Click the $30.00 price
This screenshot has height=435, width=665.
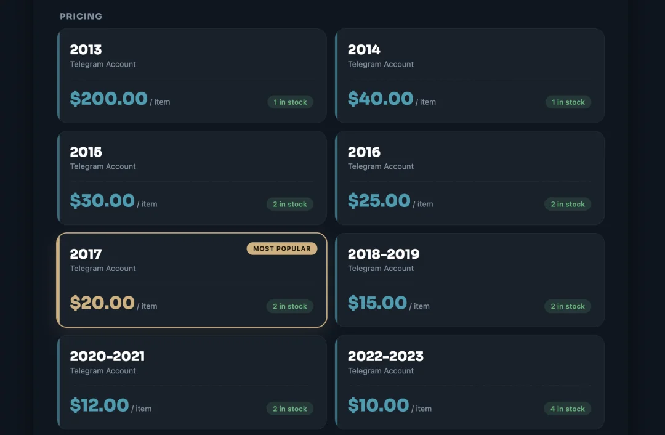[x=102, y=201]
